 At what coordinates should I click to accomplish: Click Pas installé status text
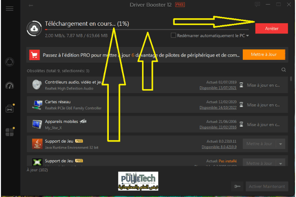coord(228,161)
